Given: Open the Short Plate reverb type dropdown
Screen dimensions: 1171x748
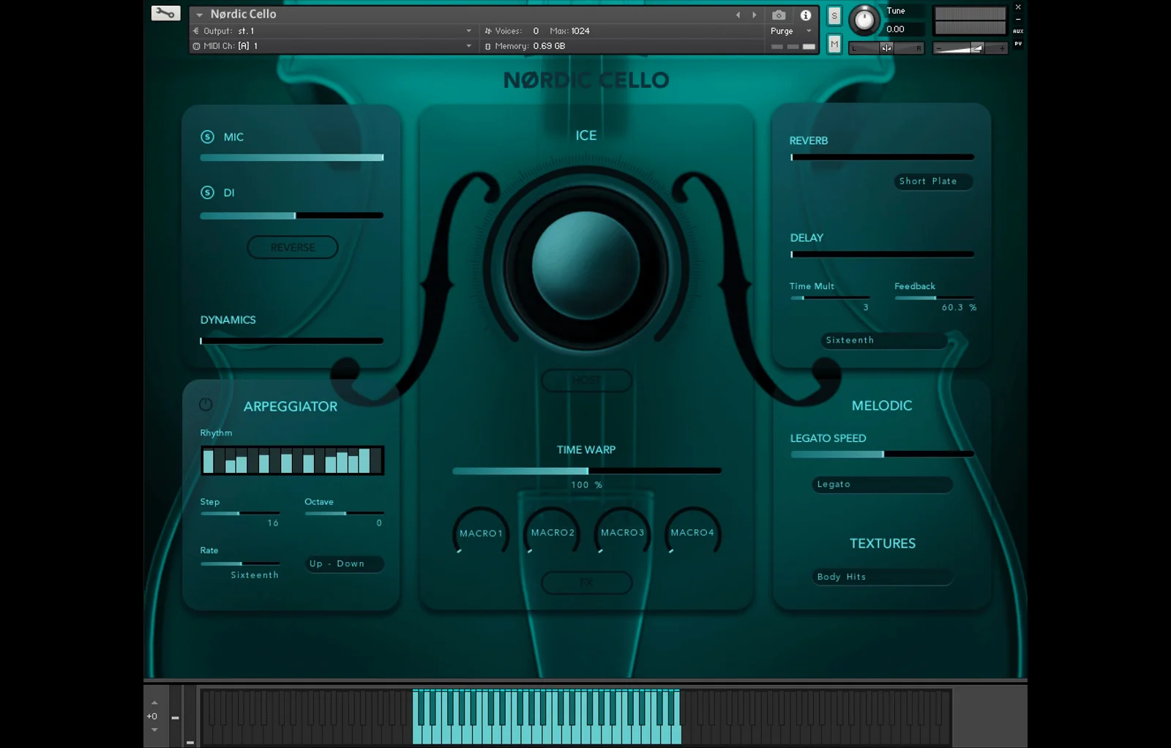Looking at the screenshot, I should coord(932,182).
